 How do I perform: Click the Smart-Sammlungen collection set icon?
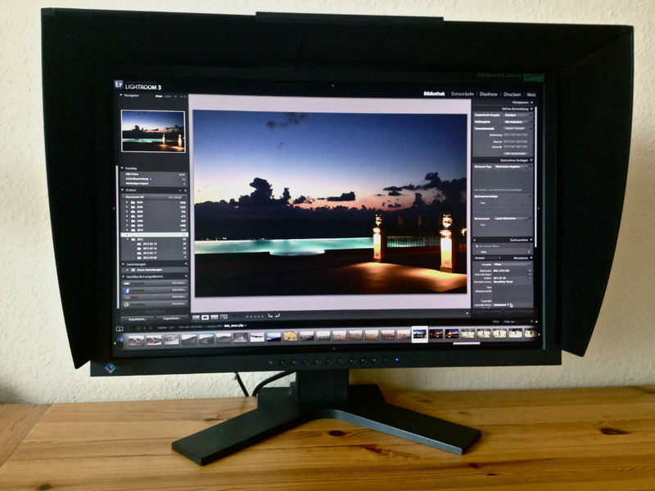(133, 270)
